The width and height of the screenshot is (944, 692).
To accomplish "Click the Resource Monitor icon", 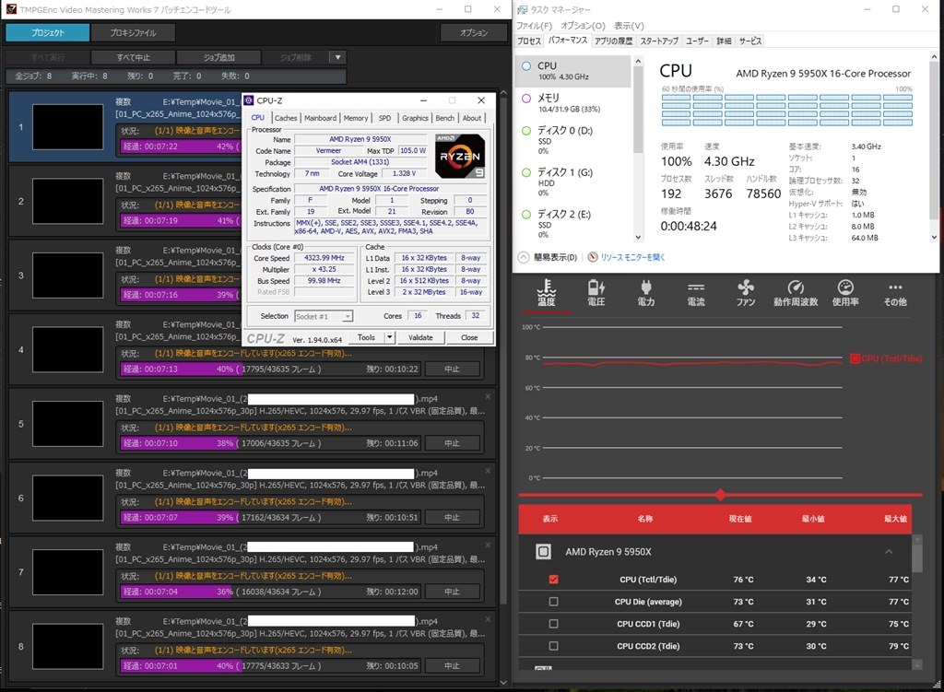I will pos(593,257).
